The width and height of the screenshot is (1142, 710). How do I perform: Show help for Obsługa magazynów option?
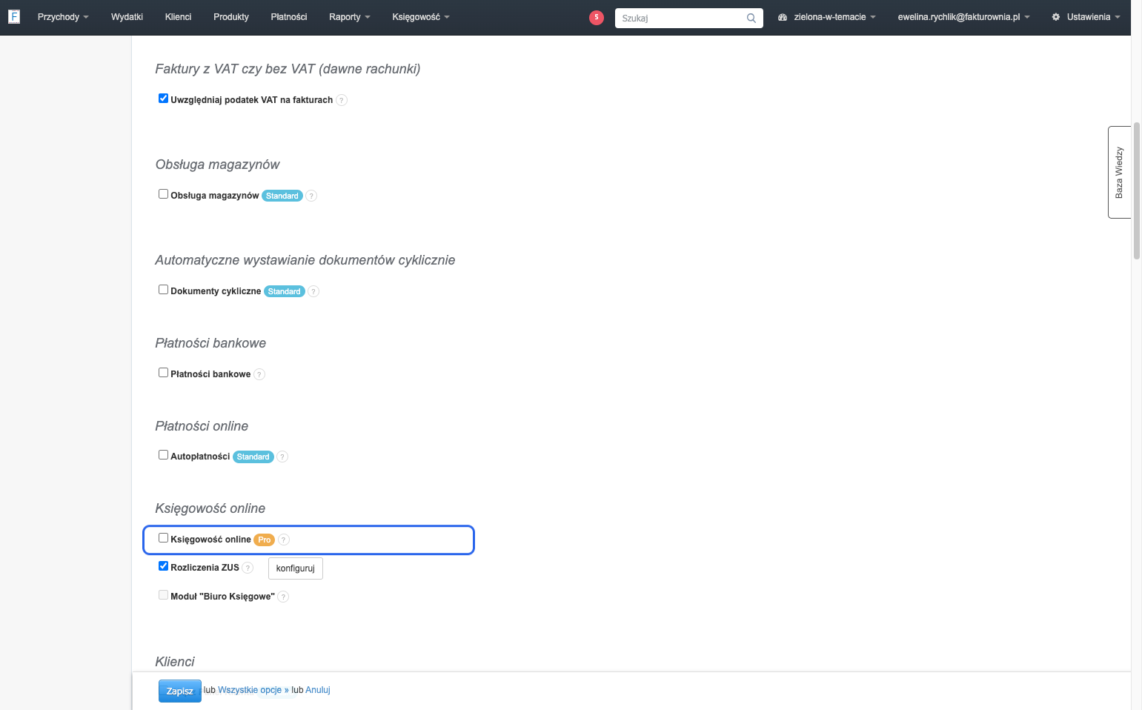[311, 196]
